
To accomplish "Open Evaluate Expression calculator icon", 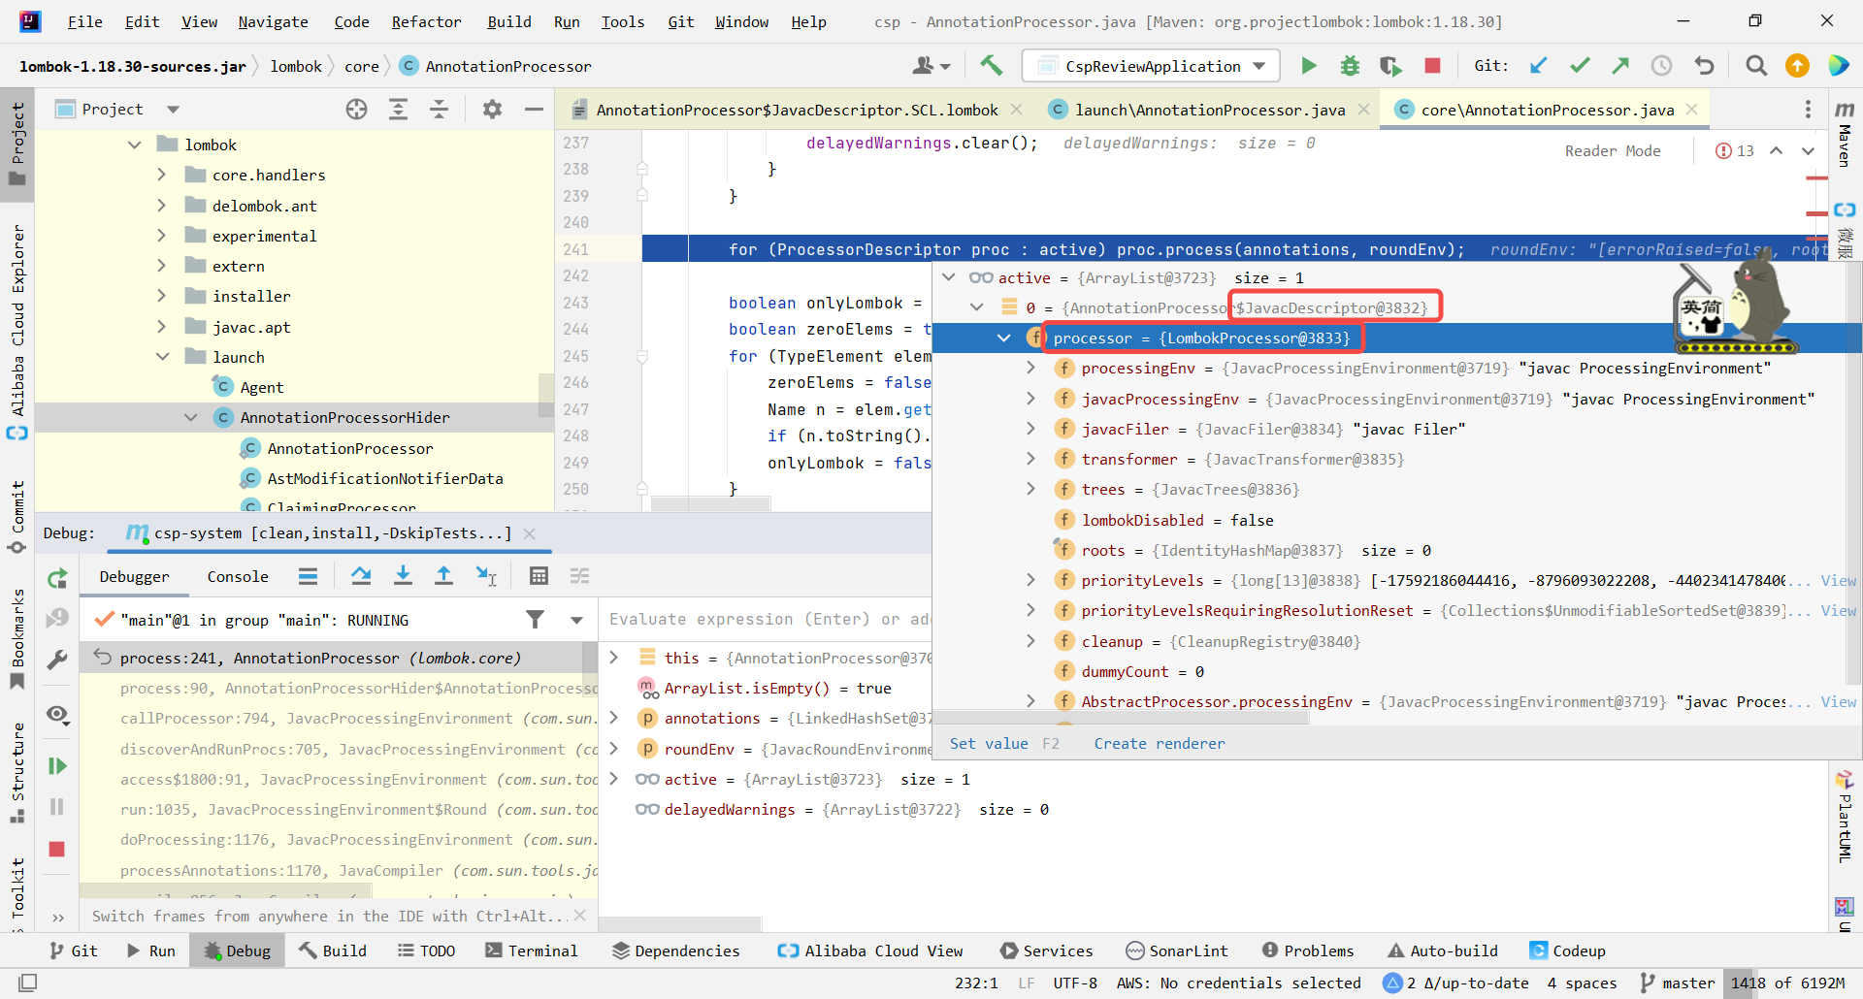I will pyautogui.click(x=539, y=576).
